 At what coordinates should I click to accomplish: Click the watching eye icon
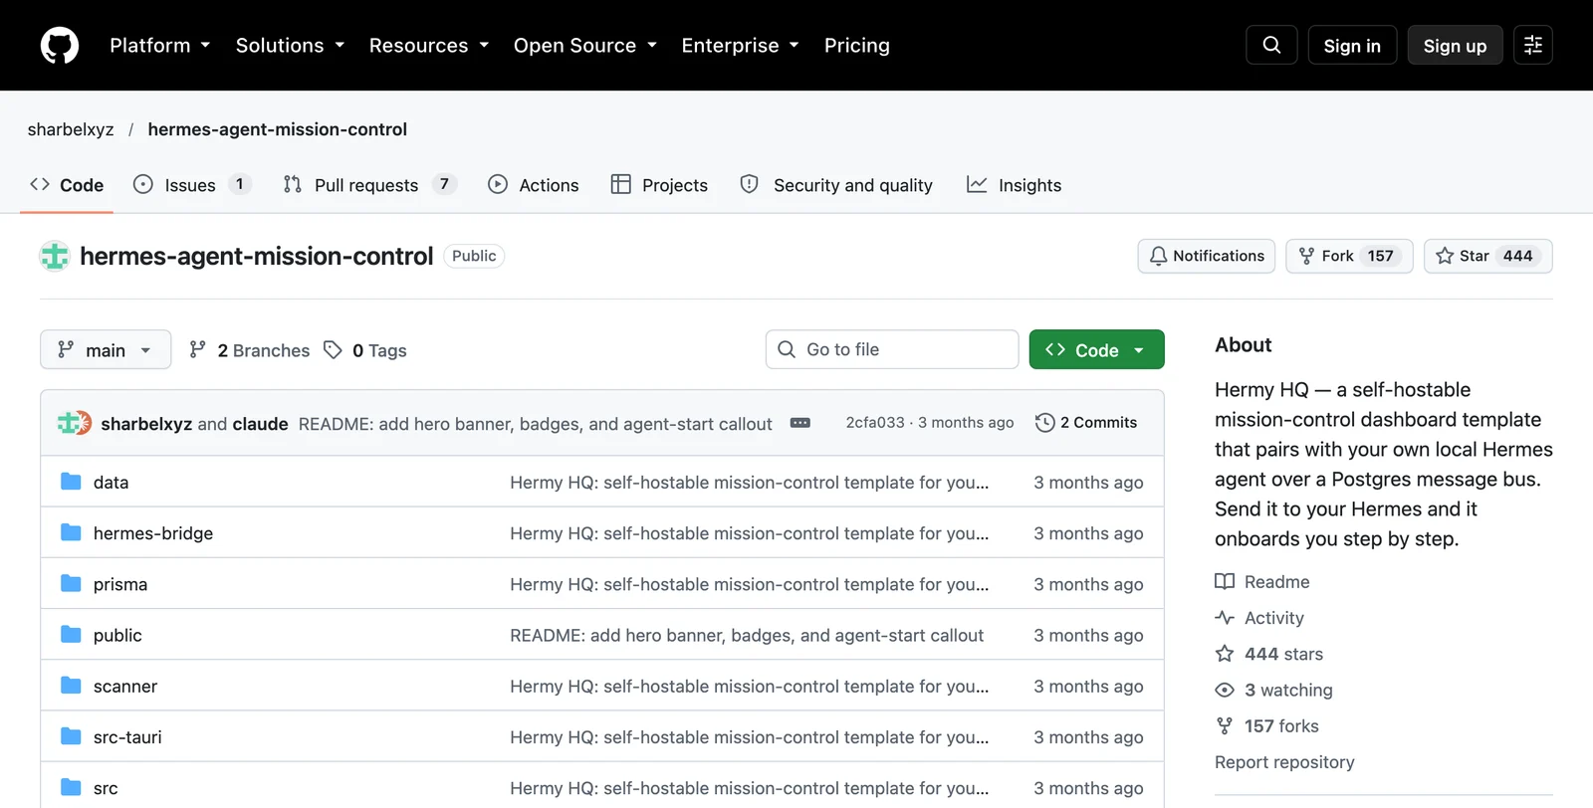point(1225,690)
